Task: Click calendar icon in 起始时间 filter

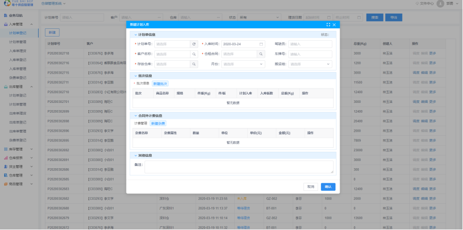Action: point(329,17)
